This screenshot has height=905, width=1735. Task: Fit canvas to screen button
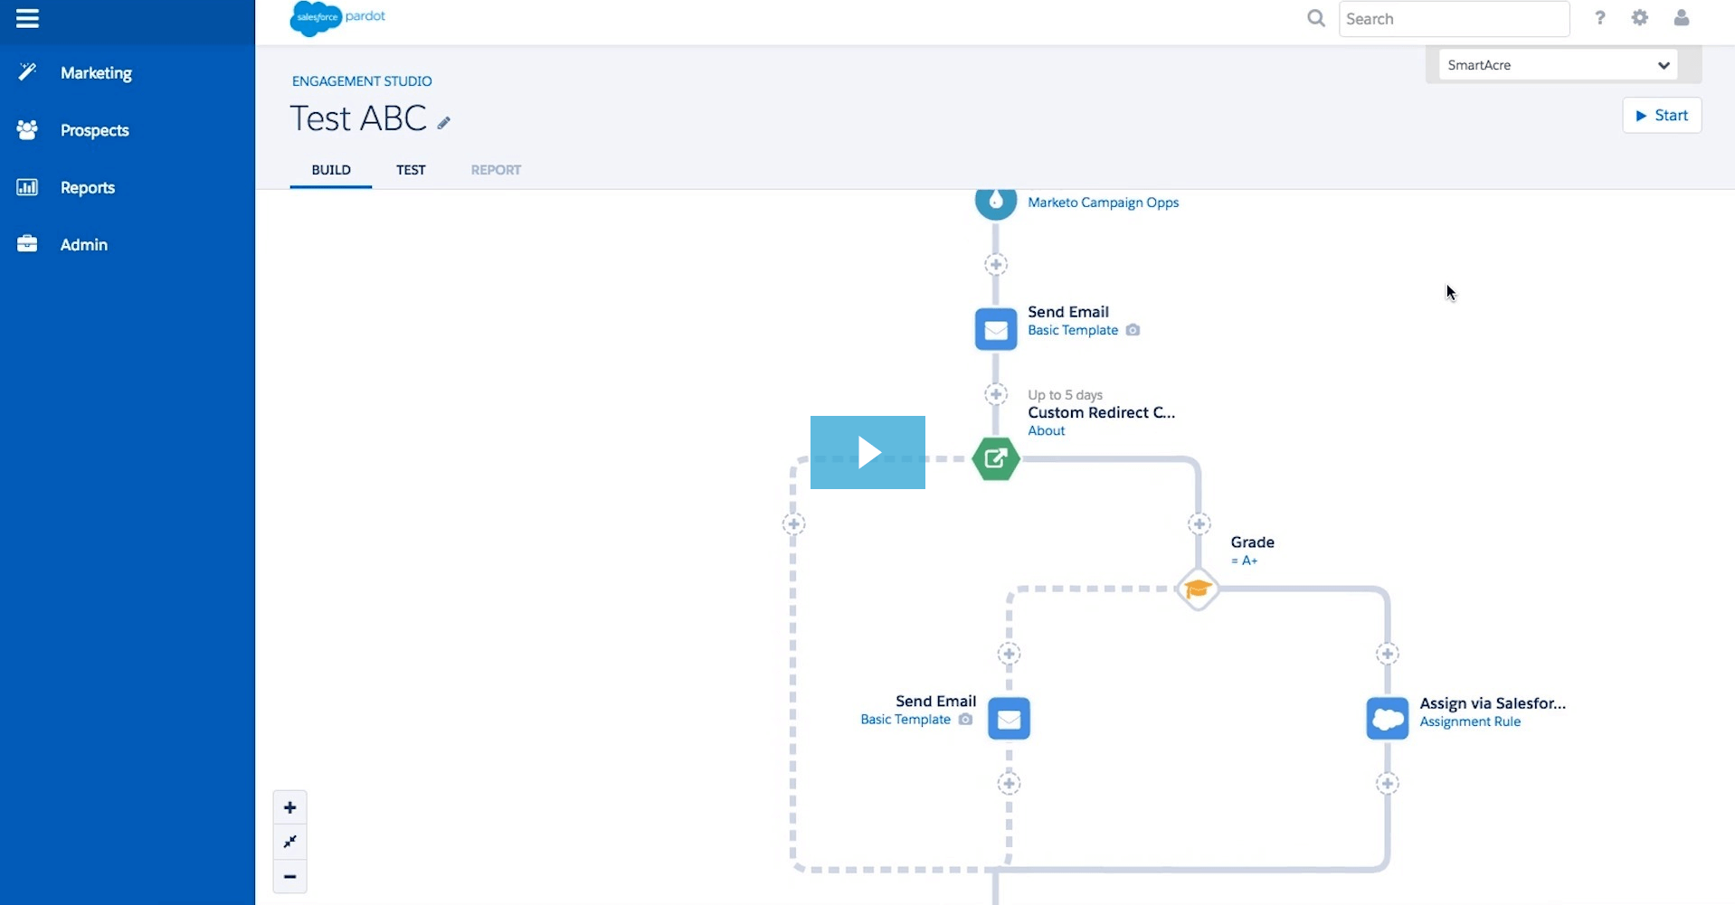(289, 842)
